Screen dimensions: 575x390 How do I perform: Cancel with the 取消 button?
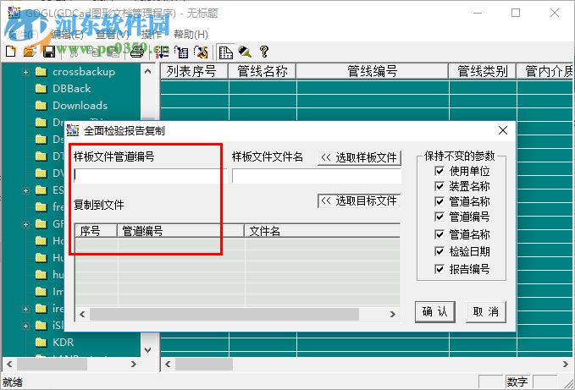click(486, 311)
